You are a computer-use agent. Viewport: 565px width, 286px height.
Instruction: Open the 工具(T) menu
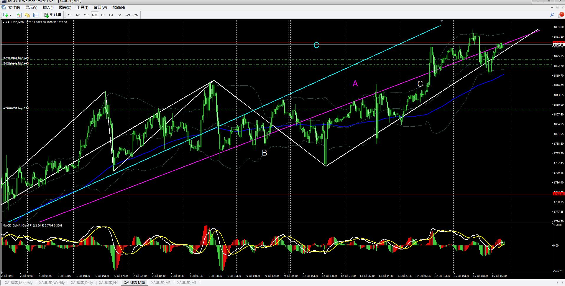pyautogui.click(x=82, y=7)
